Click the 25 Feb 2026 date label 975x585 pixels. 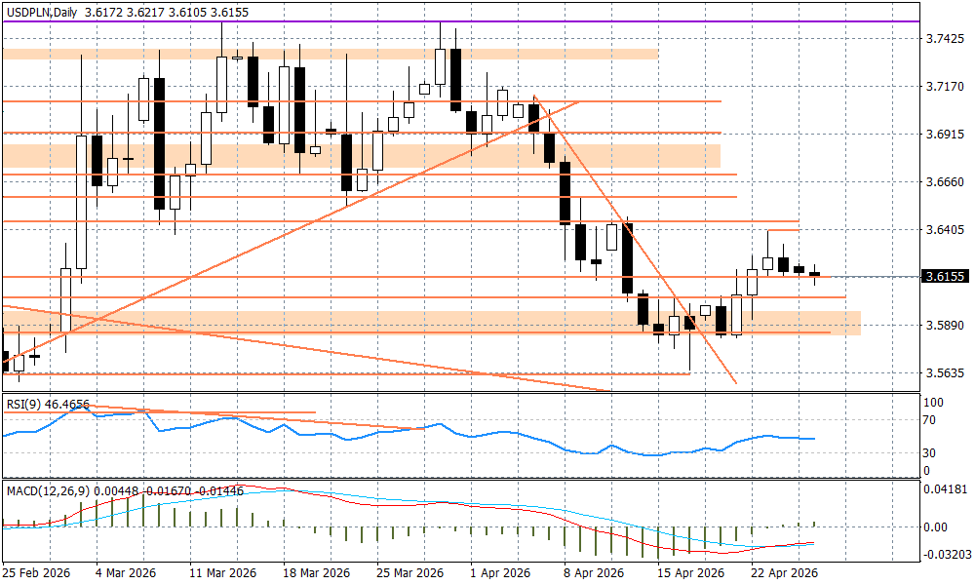tap(35, 572)
